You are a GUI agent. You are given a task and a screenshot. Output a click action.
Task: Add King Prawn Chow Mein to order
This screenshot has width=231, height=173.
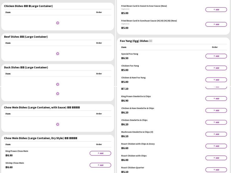click(100, 153)
